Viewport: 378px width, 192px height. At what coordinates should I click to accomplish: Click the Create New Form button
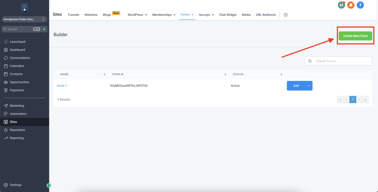click(355, 36)
